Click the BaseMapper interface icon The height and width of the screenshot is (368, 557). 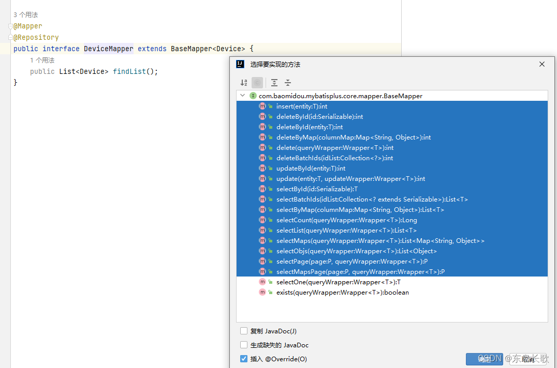(x=253, y=96)
